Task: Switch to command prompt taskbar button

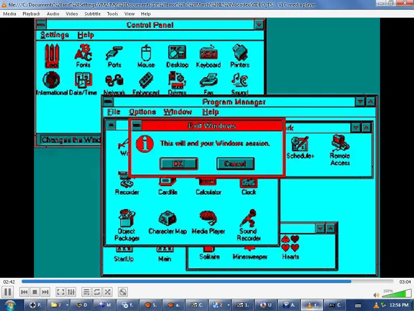Action: coord(335,305)
